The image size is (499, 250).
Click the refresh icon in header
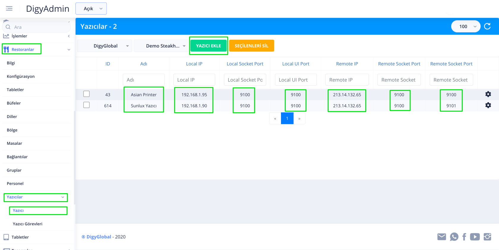(x=487, y=26)
